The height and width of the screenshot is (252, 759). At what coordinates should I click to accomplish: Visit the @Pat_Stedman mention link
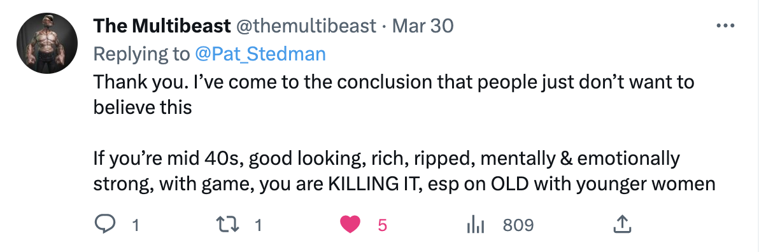pos(260,53)
